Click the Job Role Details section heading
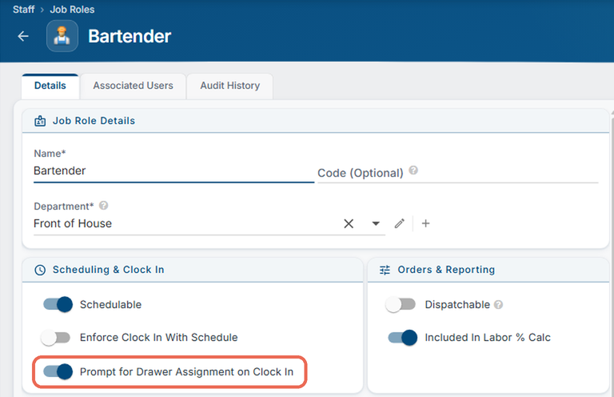614x397 pixels. [94, 121]
